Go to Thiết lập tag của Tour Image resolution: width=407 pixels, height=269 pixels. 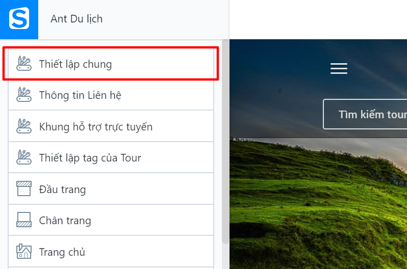(90, 158)
